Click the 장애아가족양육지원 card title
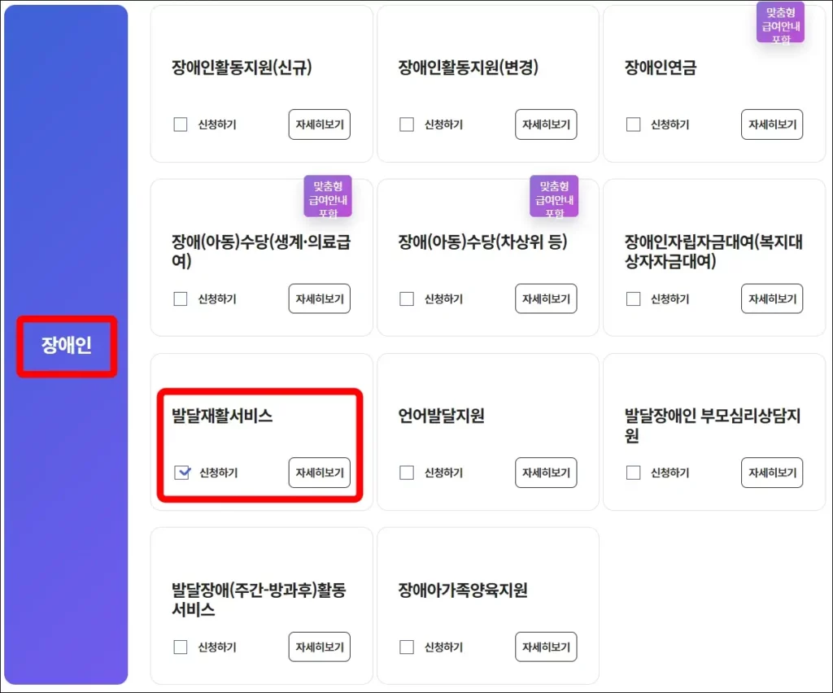Screen dimensions: 833x693 [462, 590]
